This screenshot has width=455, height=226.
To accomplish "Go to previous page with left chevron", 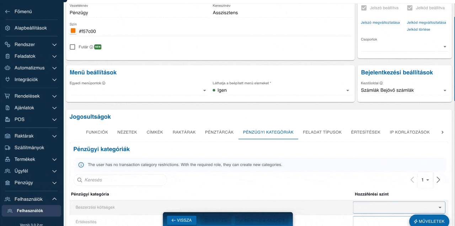I will tap(412, 180).
